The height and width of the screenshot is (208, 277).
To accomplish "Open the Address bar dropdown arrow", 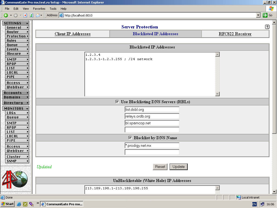I will coord(258,15).
